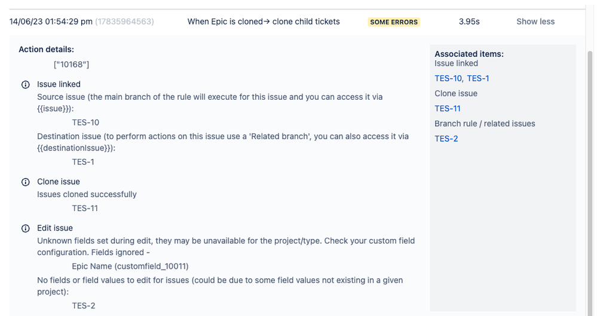Click the 3.95s duration value
597x316 pixels.
point(469,22)
